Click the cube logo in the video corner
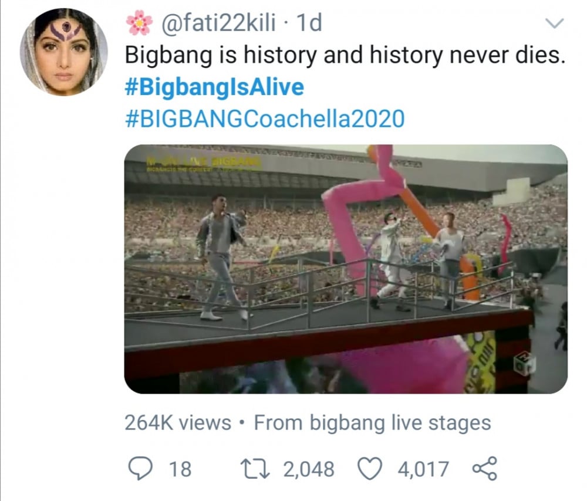This screenshot has height=501, width=587. pyautogui.click(x=524, y=363)
